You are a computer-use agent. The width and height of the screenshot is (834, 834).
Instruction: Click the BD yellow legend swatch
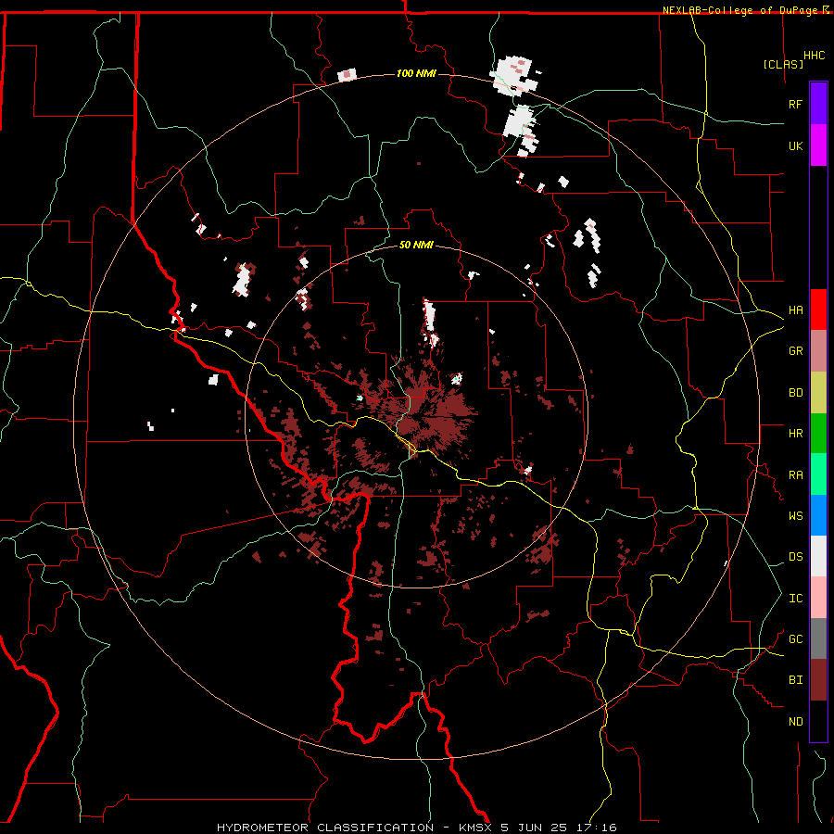tap(818, 393)
